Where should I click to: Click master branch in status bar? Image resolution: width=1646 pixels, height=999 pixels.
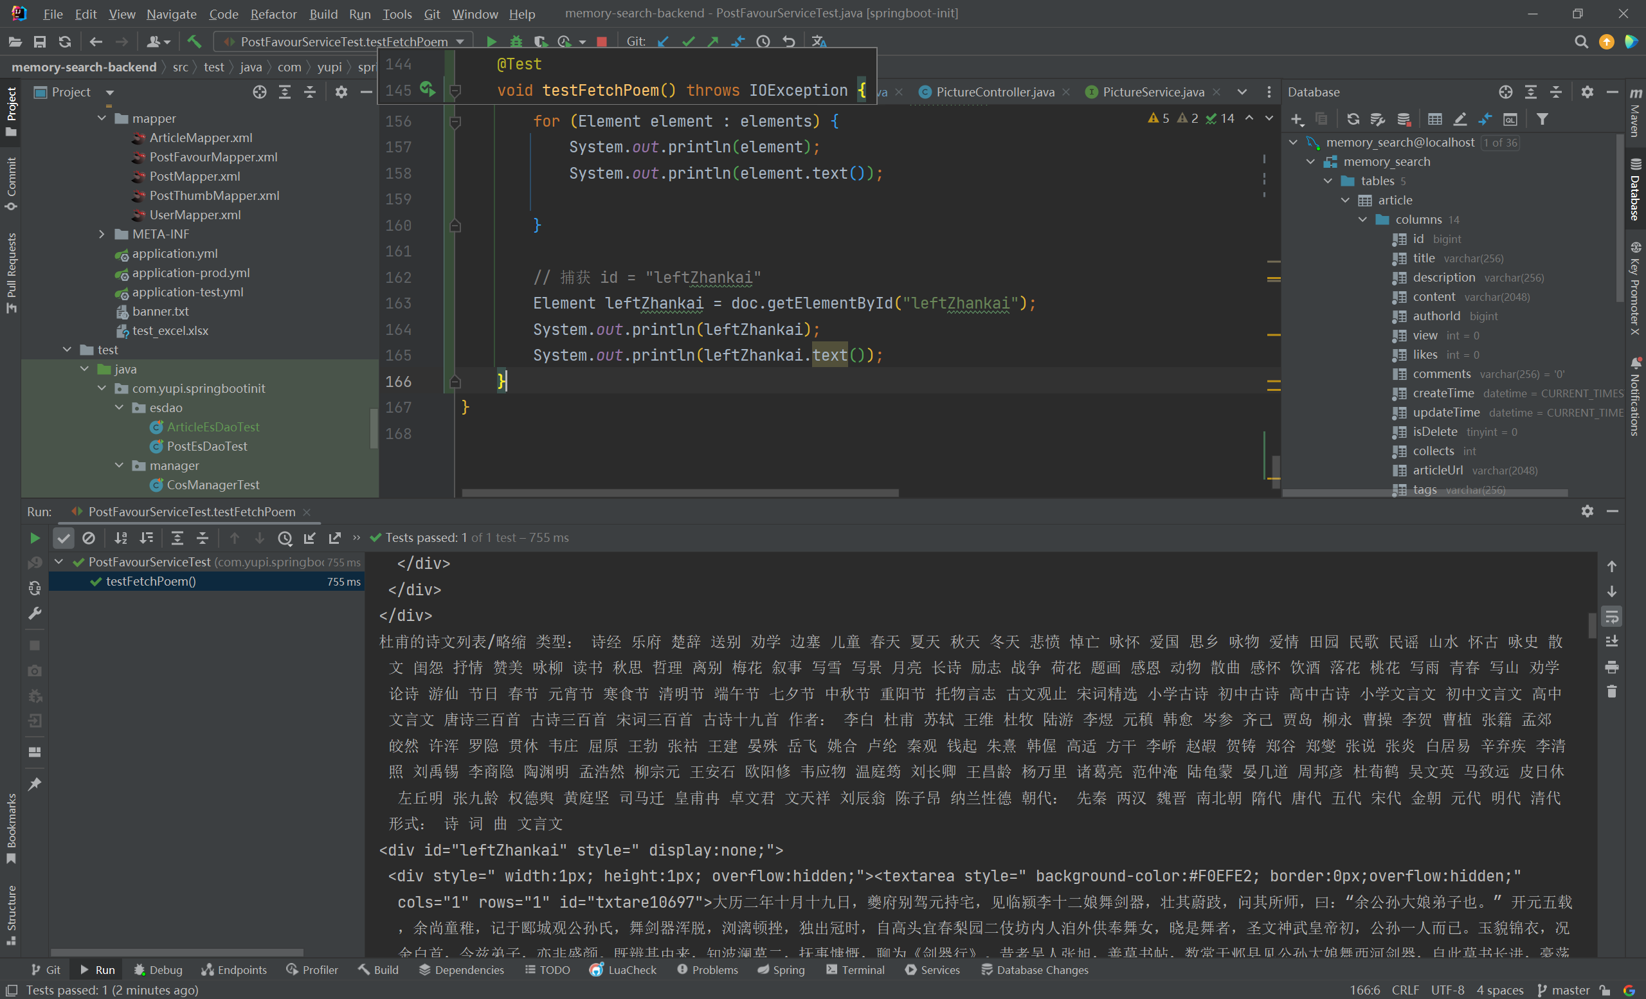pos(1562,989)
